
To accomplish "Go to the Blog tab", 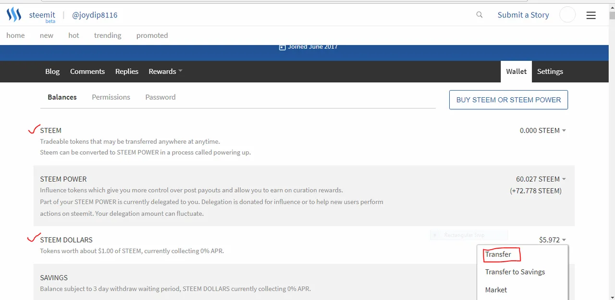I will pyautogui.click(x=52, y=71).
